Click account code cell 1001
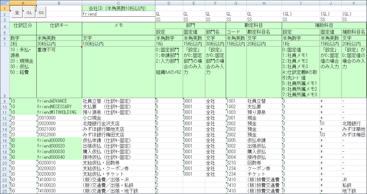 coord(236,101)
